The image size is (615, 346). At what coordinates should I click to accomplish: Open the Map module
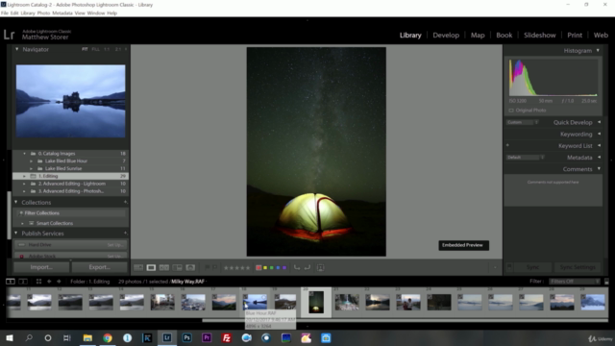point(478,35)
